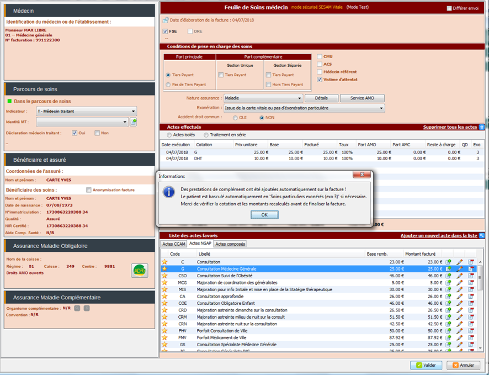The height and width of the screenshot is (375, 489).
Task: Close the Informations dialog with X
Action: 362,176
